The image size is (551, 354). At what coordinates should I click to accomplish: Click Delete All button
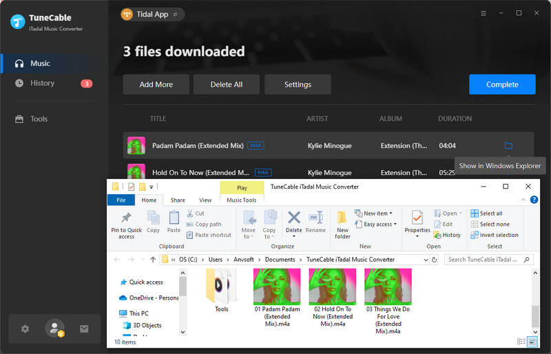[x=227, y=85]
